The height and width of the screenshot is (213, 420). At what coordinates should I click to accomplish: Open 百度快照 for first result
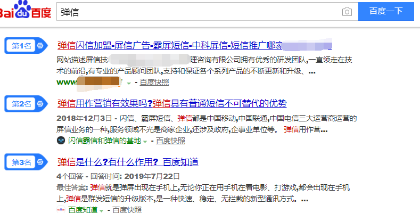tap(154, 82)
